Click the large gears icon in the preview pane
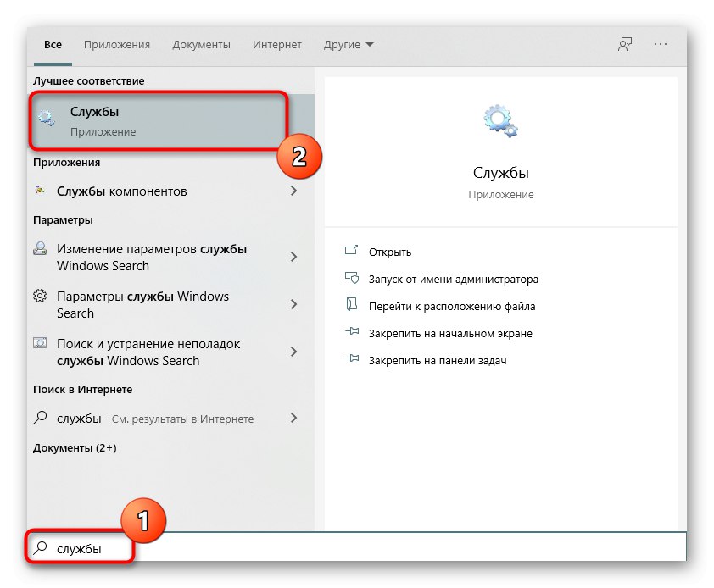 [x=500, y=120]
